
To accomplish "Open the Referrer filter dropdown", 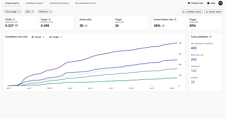I will click(x=45, y=12).
